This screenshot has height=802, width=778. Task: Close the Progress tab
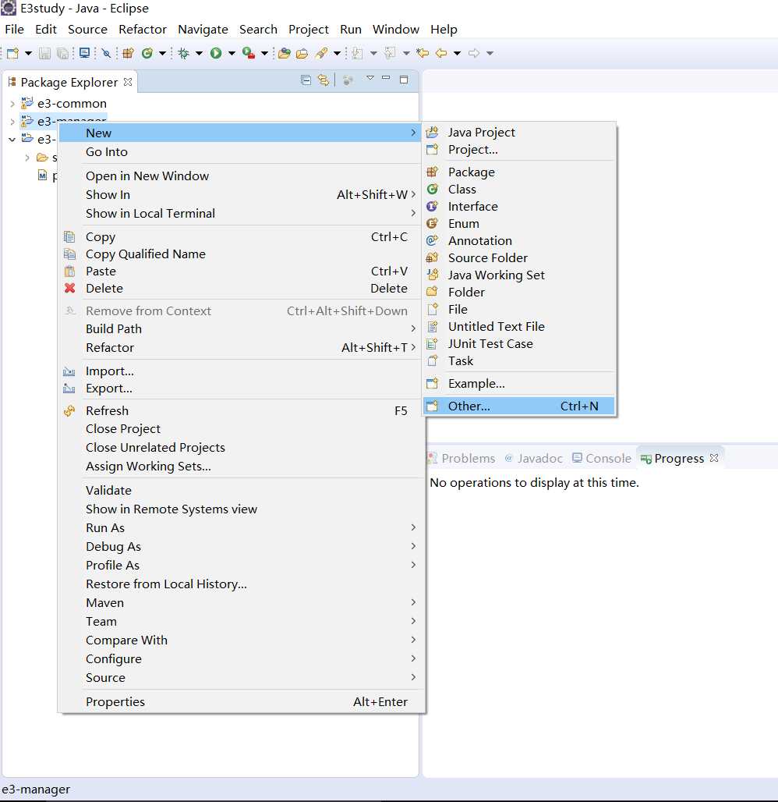coord(714,458)
